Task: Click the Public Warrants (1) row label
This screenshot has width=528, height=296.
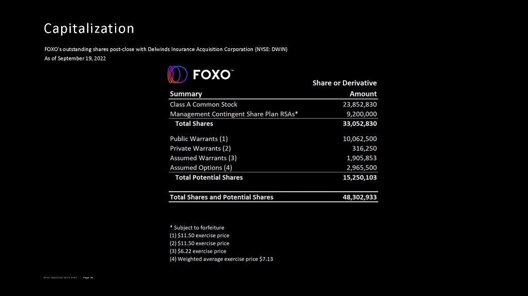Action: 198,139
